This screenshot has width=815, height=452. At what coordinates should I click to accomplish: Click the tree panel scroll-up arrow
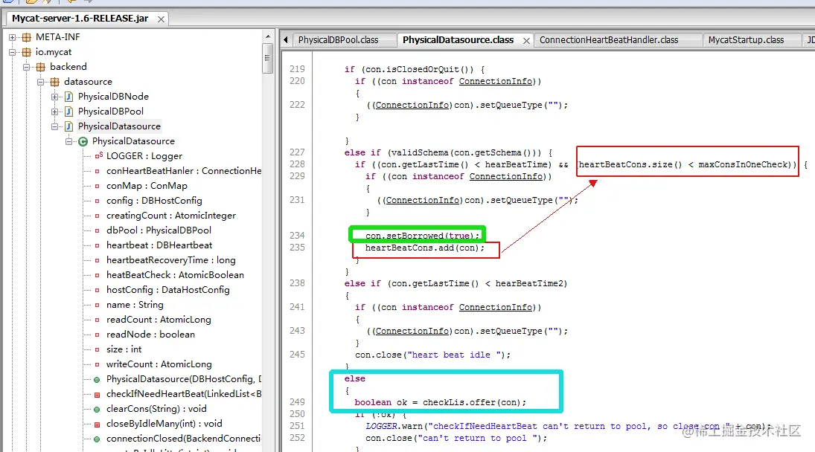pos(268,37)
